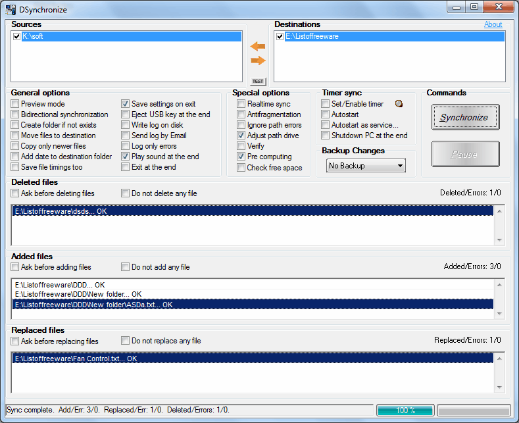Viewport: 519px width, 423px height.
Task: Toggle Create folder if not exists
Action: click(15, 125)
